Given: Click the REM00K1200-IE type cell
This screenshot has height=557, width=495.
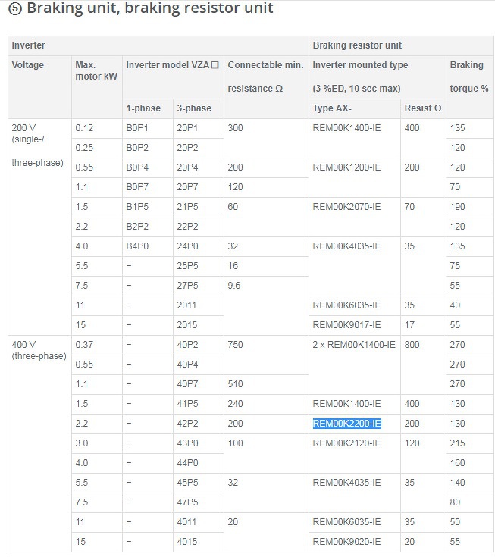Looking at the screenshot, I should [x=346, y=167].
